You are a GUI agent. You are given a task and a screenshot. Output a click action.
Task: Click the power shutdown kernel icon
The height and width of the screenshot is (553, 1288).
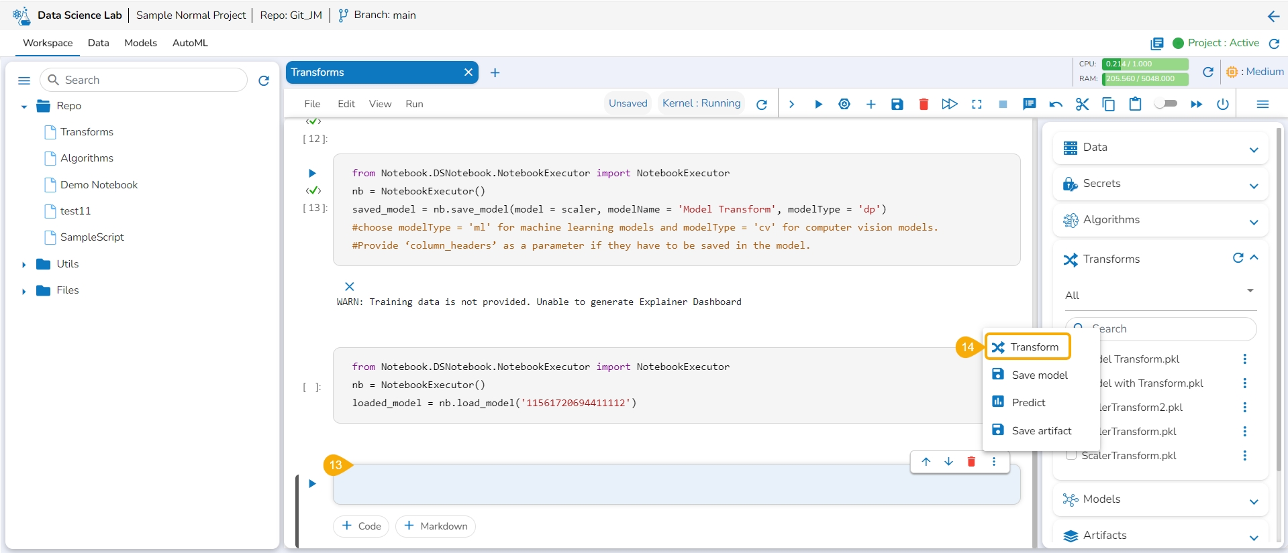pyautogui.click(x=1223, y=104)
